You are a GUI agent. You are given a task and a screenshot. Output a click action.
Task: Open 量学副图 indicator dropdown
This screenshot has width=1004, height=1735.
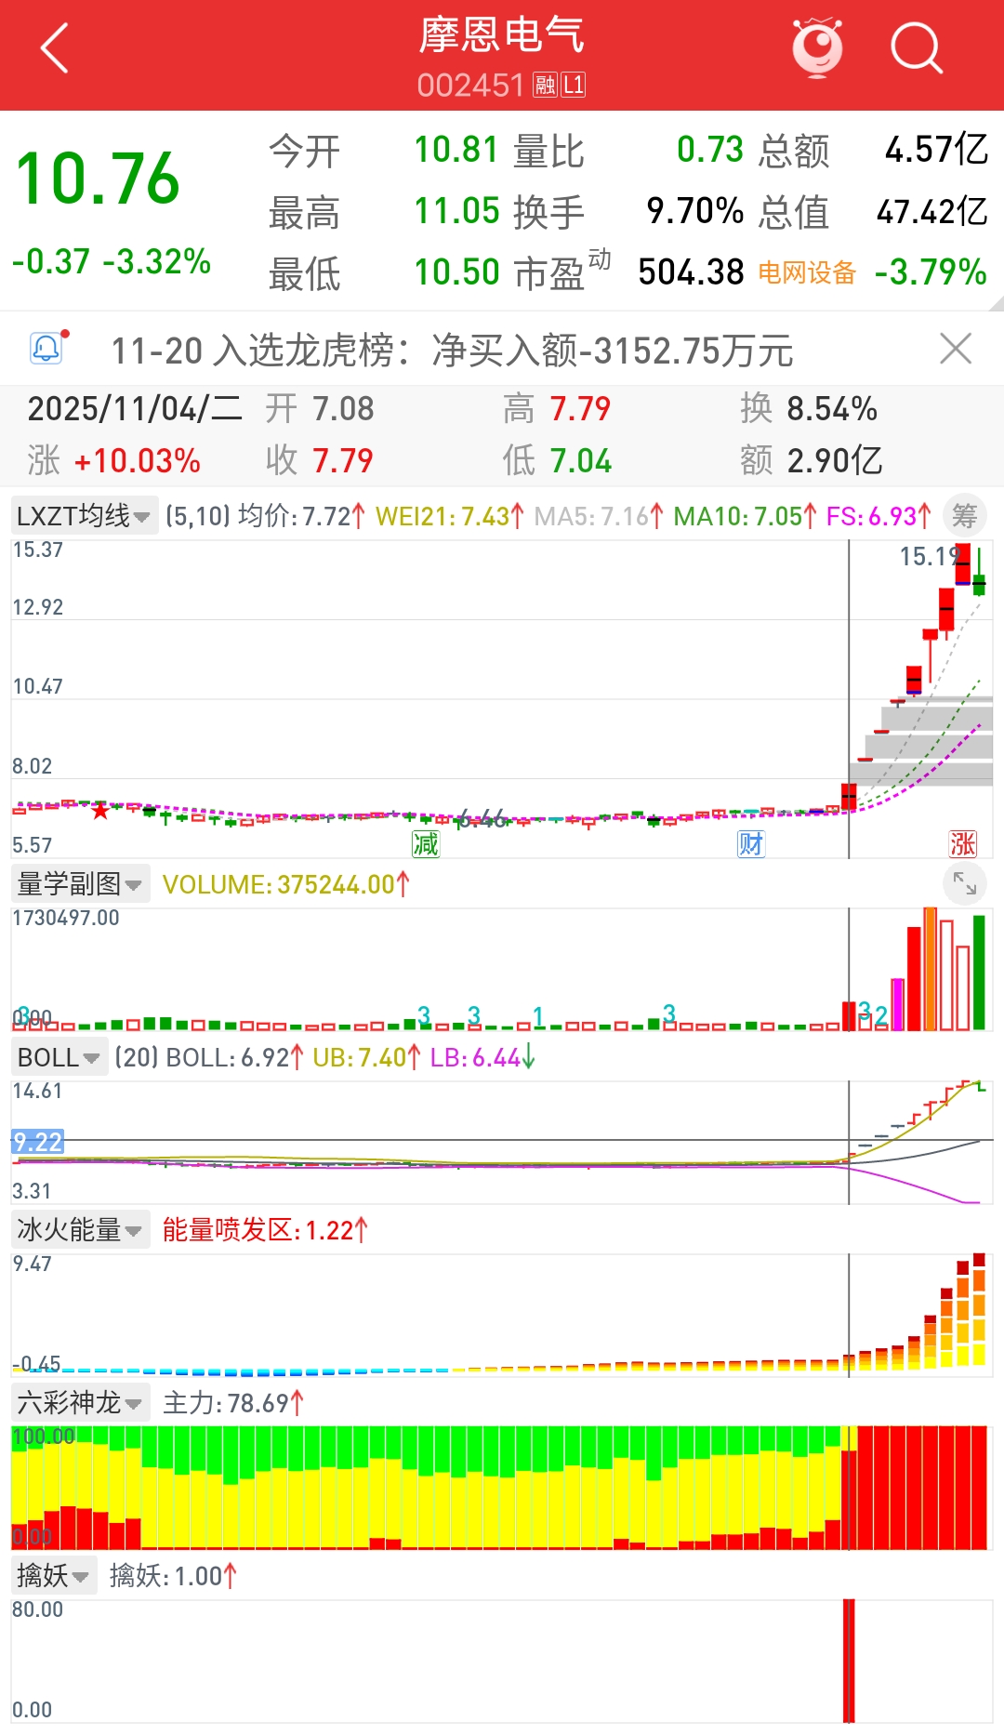pos(80,883)
